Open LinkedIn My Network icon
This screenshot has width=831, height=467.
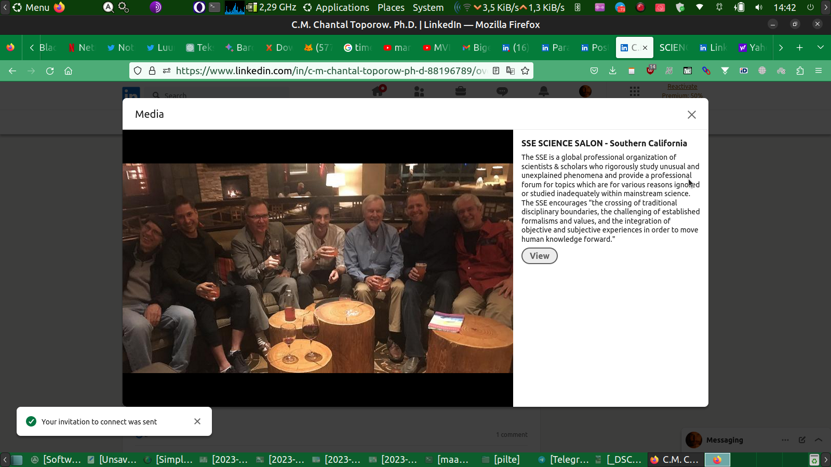coord(419,91)
